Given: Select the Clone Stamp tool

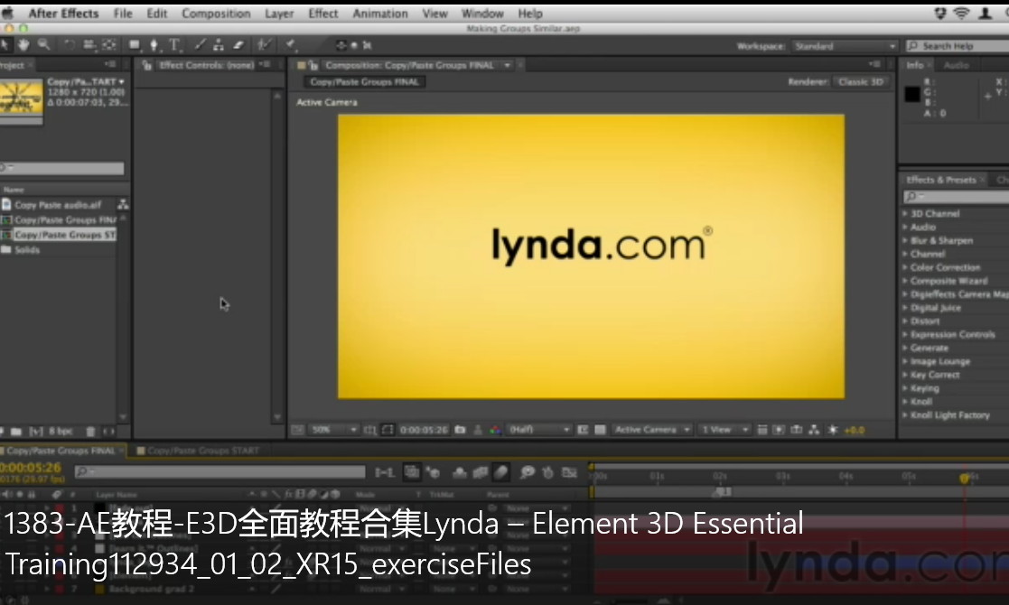Looking at the screenshot, I should point(219,45).
